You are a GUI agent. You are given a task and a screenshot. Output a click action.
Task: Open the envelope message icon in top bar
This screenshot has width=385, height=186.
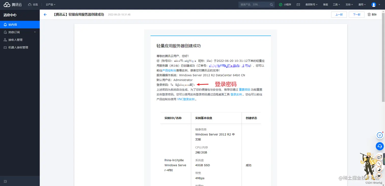(298, 4)
